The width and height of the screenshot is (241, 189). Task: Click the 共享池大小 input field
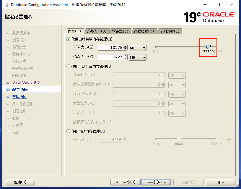137,75
